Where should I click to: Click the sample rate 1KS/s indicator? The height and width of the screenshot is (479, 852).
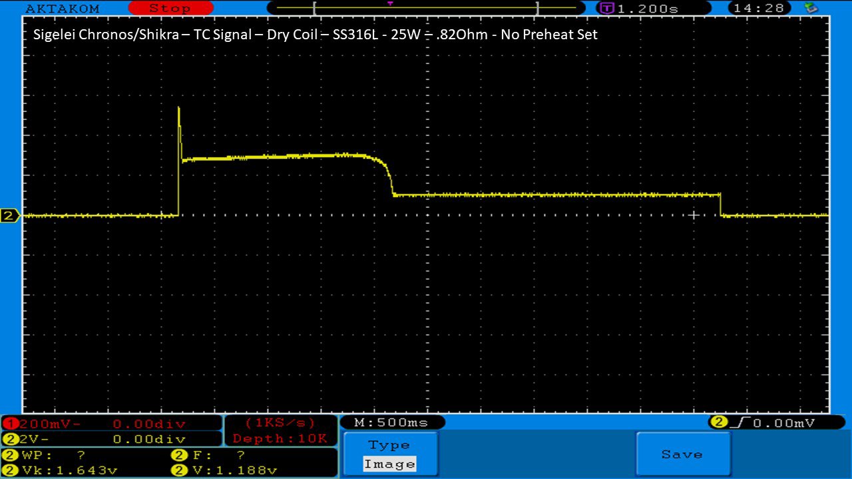pyautogui.click(x=280, y=423)
